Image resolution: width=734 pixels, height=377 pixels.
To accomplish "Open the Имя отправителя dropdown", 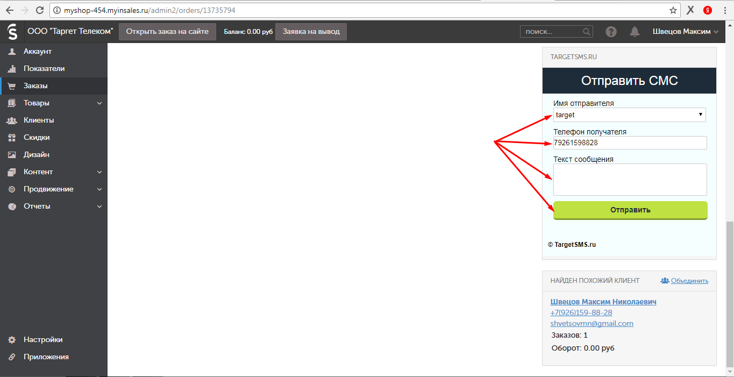I will coord(630,115).
